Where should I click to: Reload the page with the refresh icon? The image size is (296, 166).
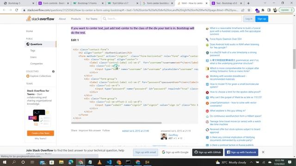point(17,10)
